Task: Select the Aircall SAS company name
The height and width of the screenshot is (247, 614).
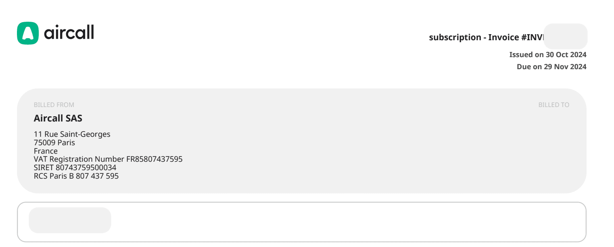Action: (x=58, y=118)
